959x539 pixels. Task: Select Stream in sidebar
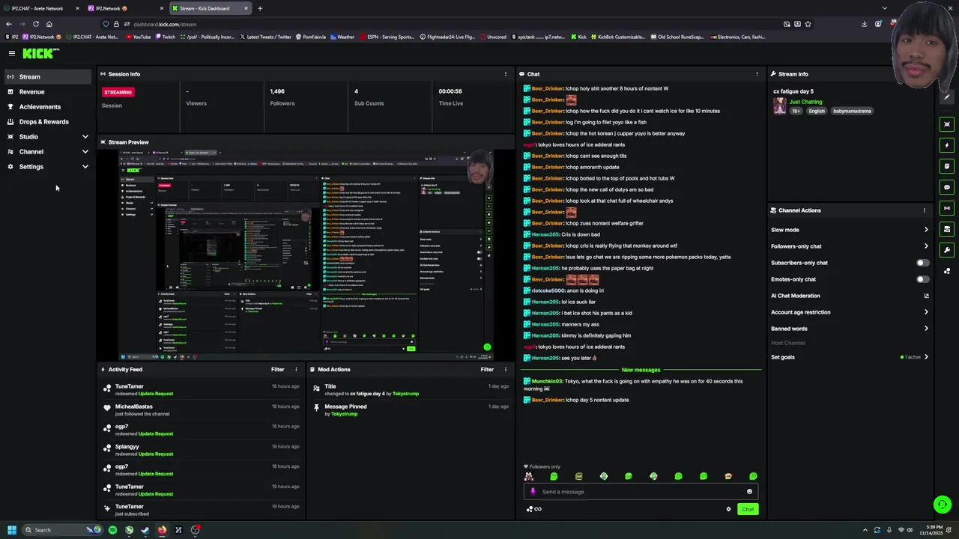(x=48, y=76)
